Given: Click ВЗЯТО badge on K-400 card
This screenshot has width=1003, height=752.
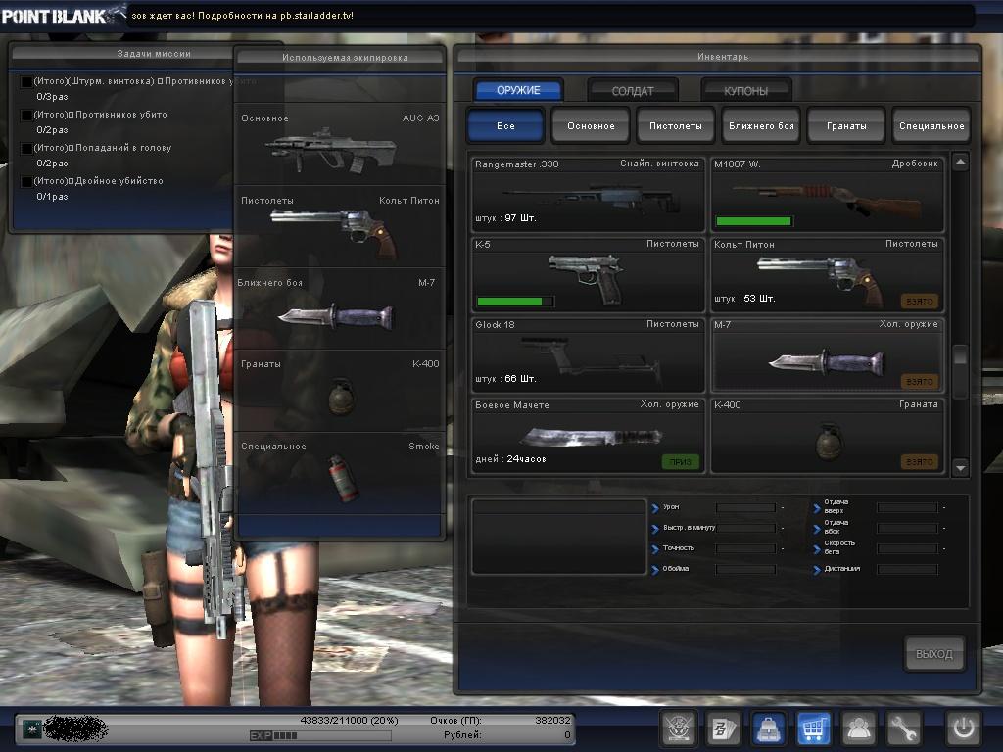Looking at the screenshot, I should 919,462.
